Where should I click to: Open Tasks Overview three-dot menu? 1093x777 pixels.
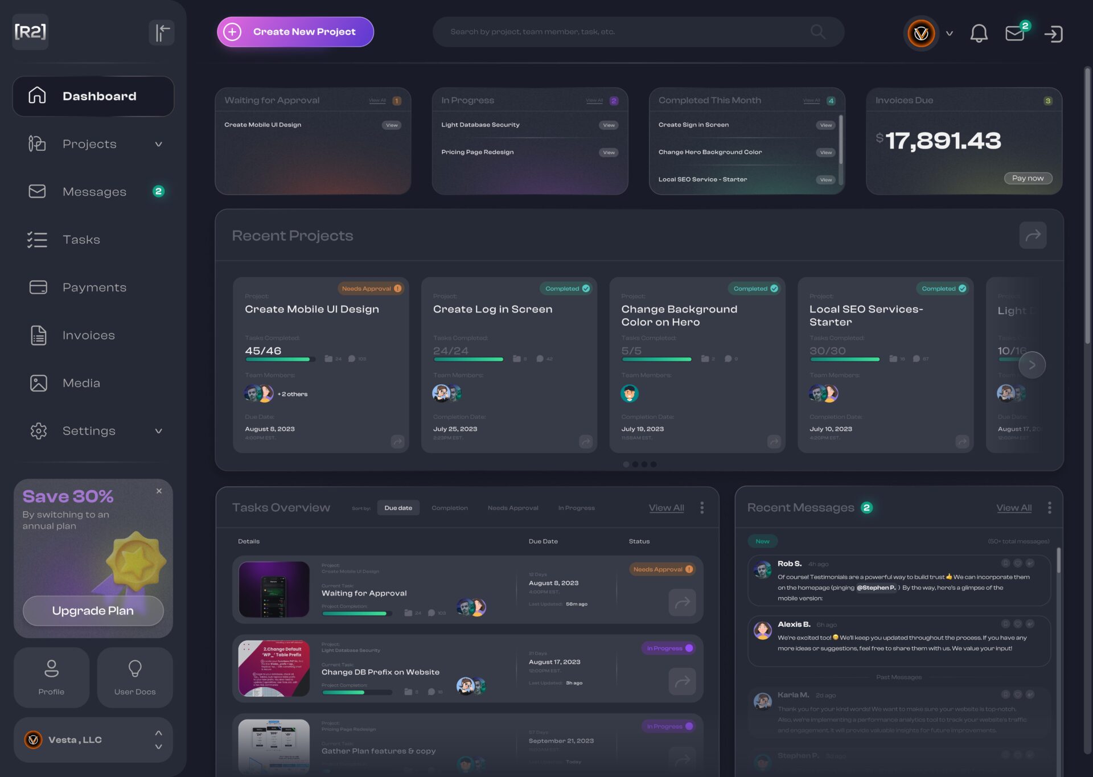[702, 507]
